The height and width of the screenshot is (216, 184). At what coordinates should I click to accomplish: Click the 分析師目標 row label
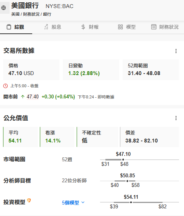tap(17, 181)
